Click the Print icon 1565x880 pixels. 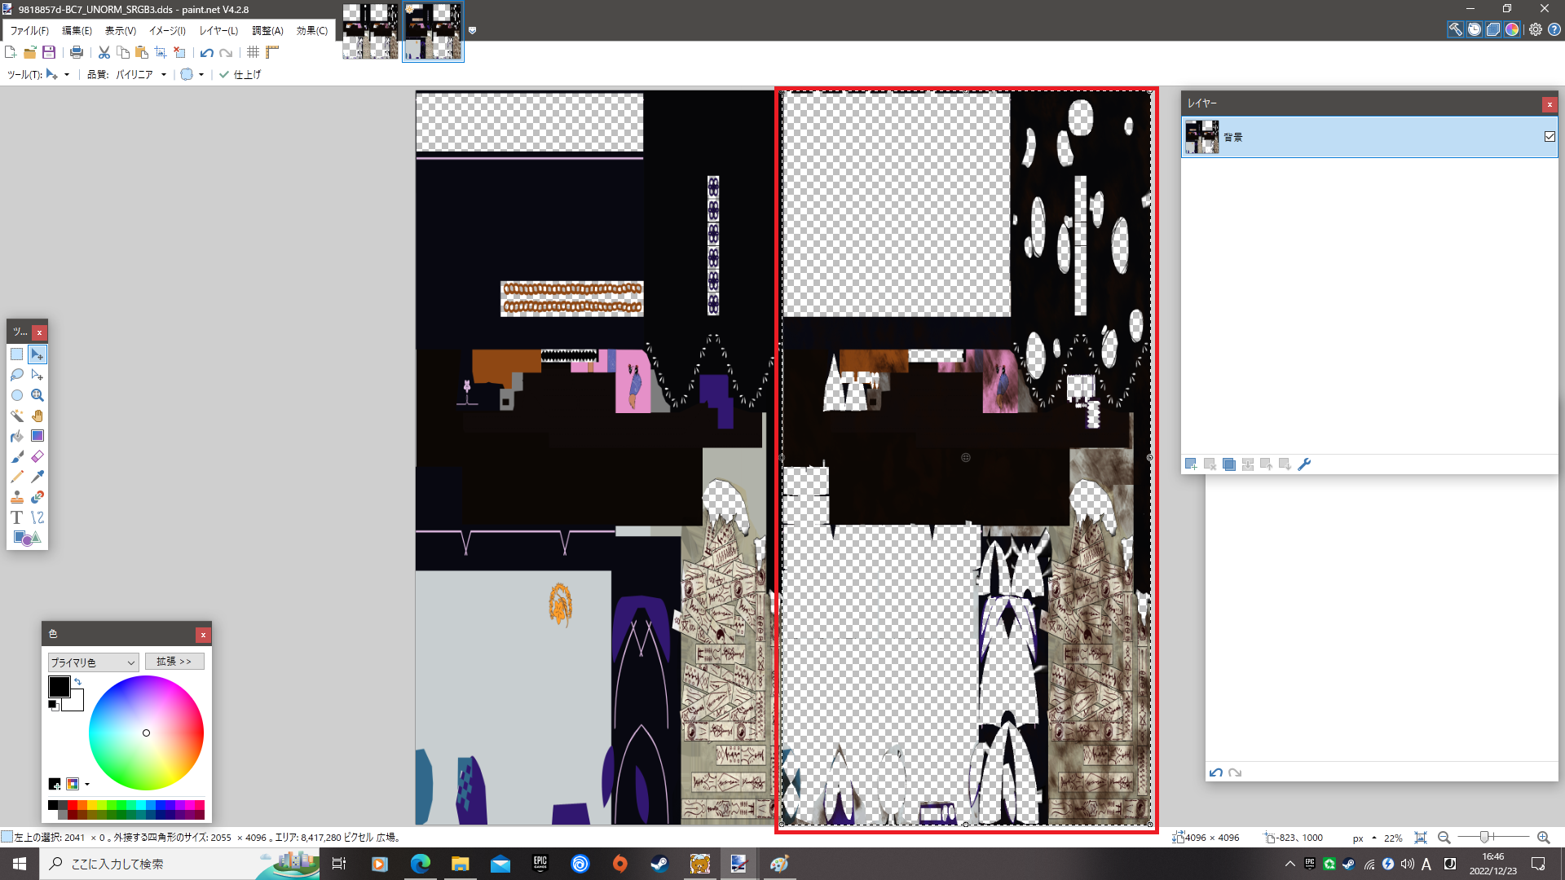(77, 52)
